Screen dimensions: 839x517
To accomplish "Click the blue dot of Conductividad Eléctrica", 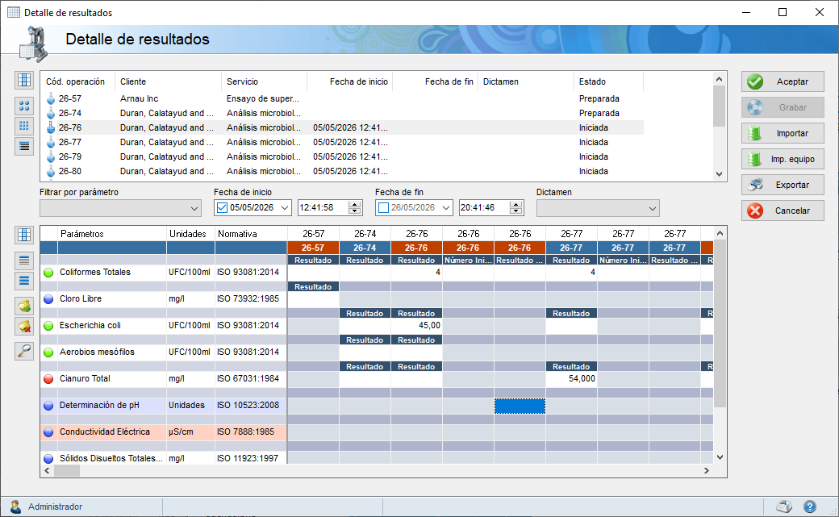I will [48, 432].
